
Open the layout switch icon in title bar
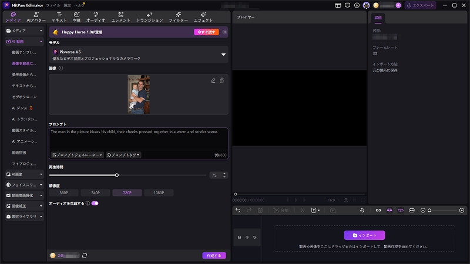[338, 5]
